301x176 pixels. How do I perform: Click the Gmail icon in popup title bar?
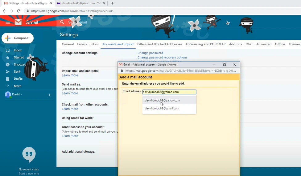coord(121,65)
